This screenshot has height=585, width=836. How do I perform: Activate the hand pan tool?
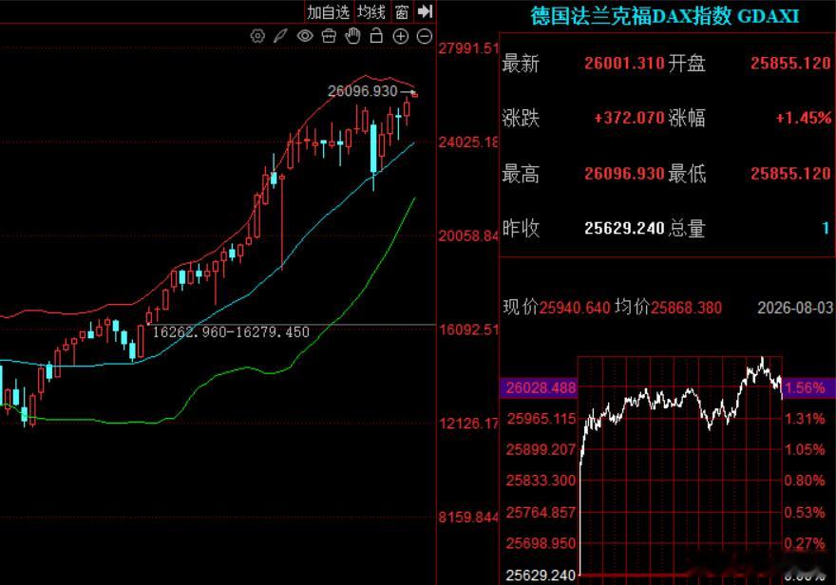point(352,36)
